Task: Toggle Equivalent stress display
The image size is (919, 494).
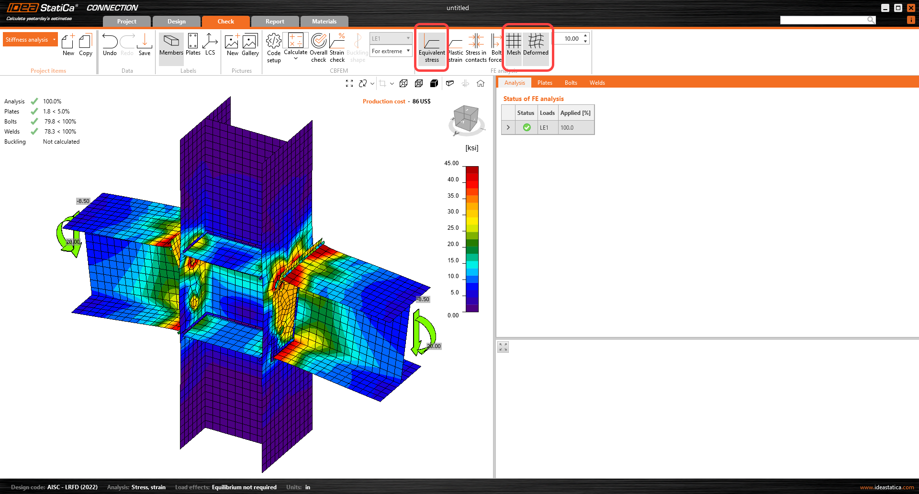Action: coord(432,47)
